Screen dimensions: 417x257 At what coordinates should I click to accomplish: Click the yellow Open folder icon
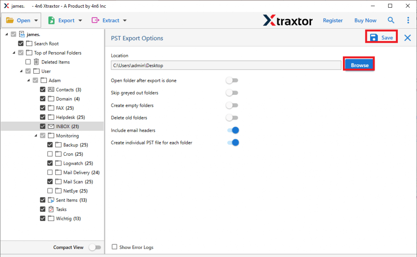(9, 20)
